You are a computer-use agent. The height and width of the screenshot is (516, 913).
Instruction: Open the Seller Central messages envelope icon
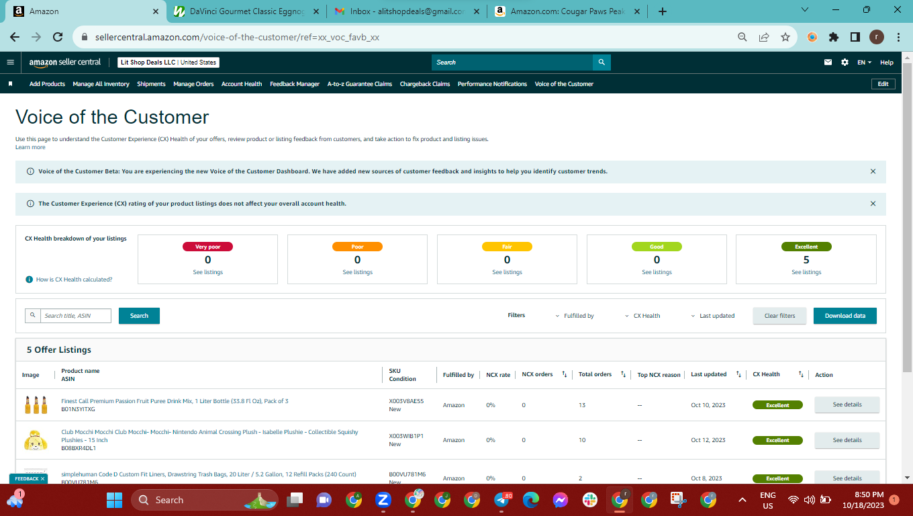[x=828, y=62]
